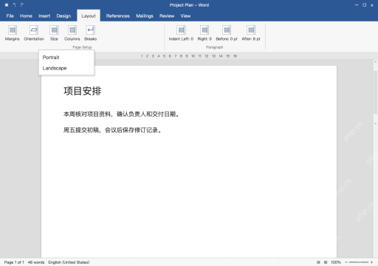Click the zoom out minus button

[x=346, y=262]
